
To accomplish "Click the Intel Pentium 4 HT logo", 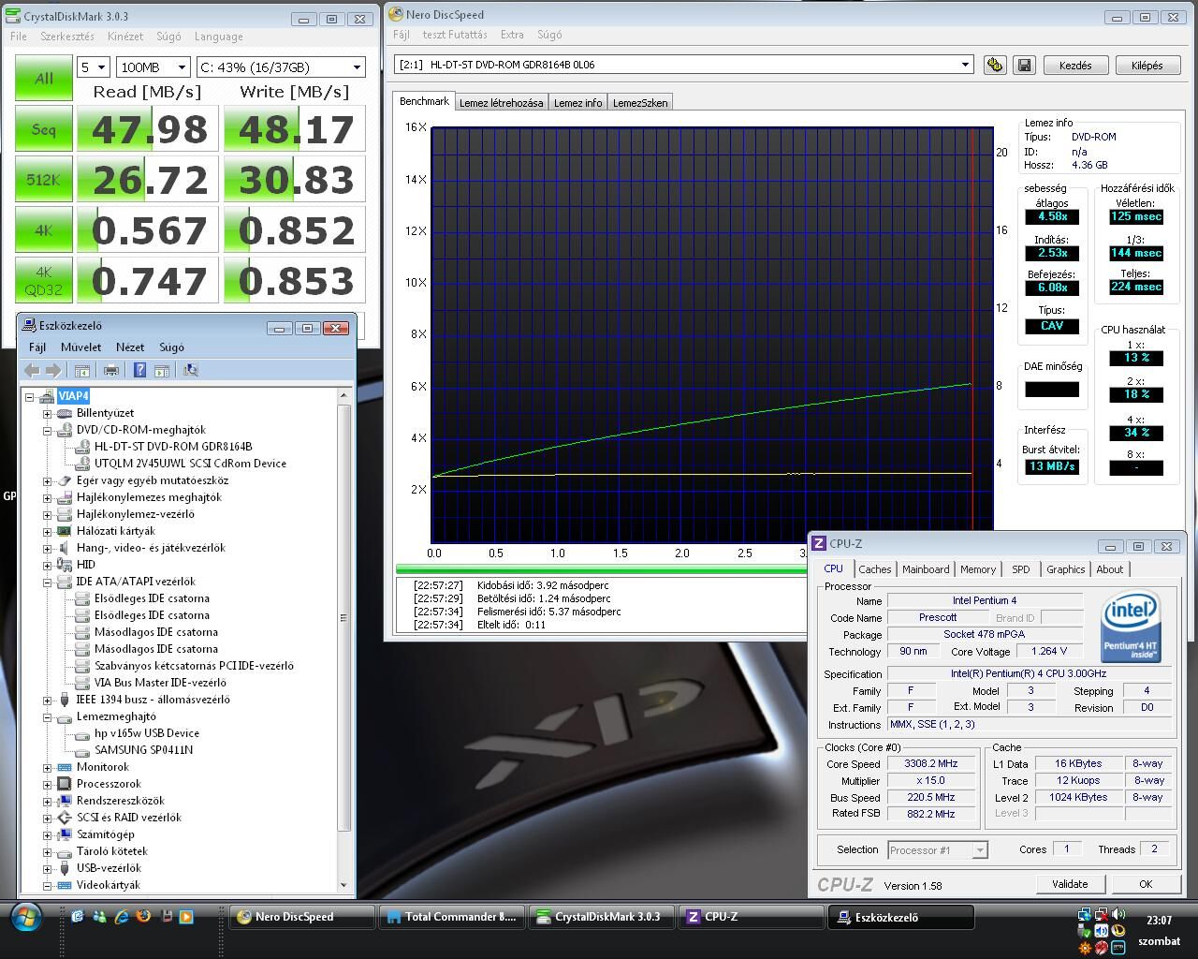I will [1132, 627].
